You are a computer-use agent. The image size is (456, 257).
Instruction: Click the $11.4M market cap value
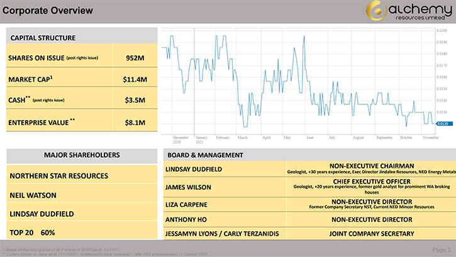click(x=135, y=79)
